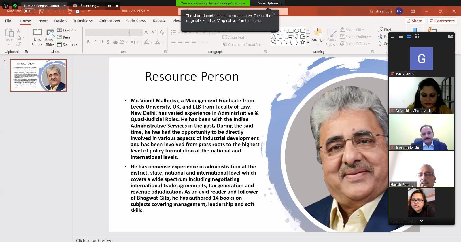Pause the Zoom recording
The height and width of the screenshot is (242, 461).
pyautogui.click(x=109, y=6)
